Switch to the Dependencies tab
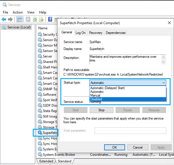Viewport: 174px width, 165px height. click(116, 33)
